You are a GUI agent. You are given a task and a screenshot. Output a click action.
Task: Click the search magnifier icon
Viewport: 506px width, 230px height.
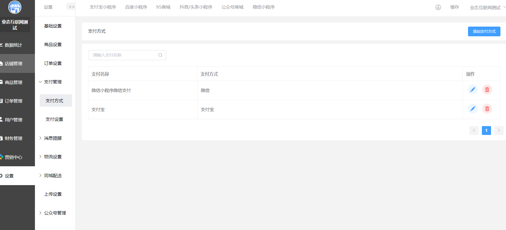(160, 55)
